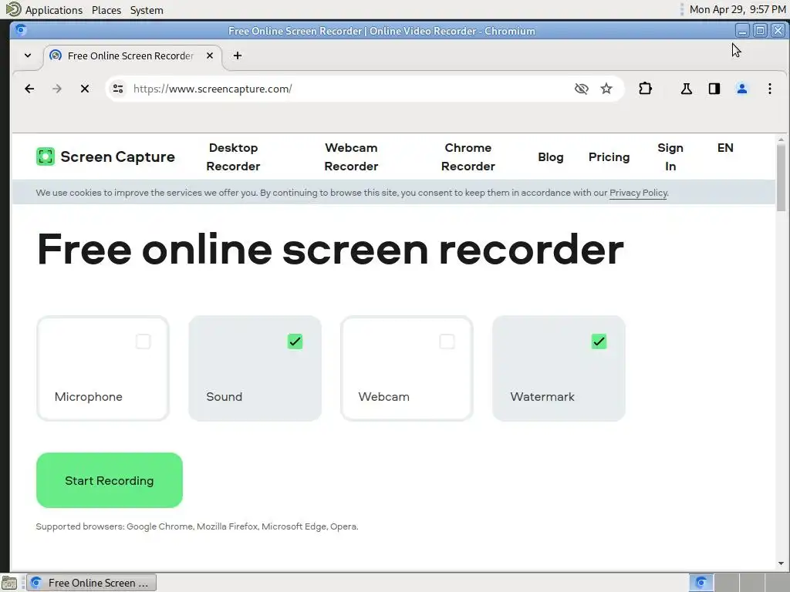Open Desktop Recorder nav item

click(x=233, y=157)
